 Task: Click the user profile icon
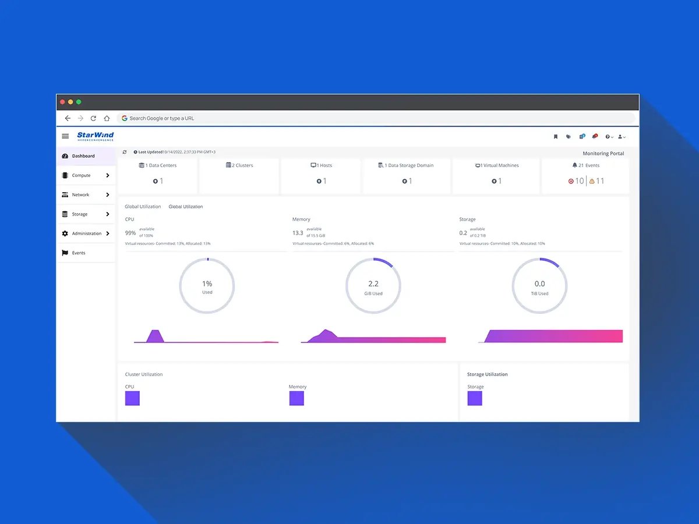[620, 136]
